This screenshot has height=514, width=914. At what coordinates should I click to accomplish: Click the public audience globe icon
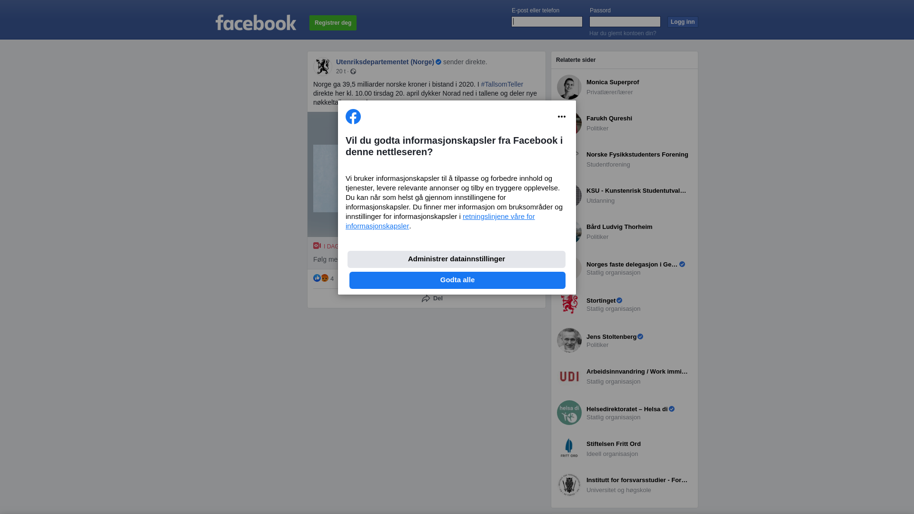353,71
